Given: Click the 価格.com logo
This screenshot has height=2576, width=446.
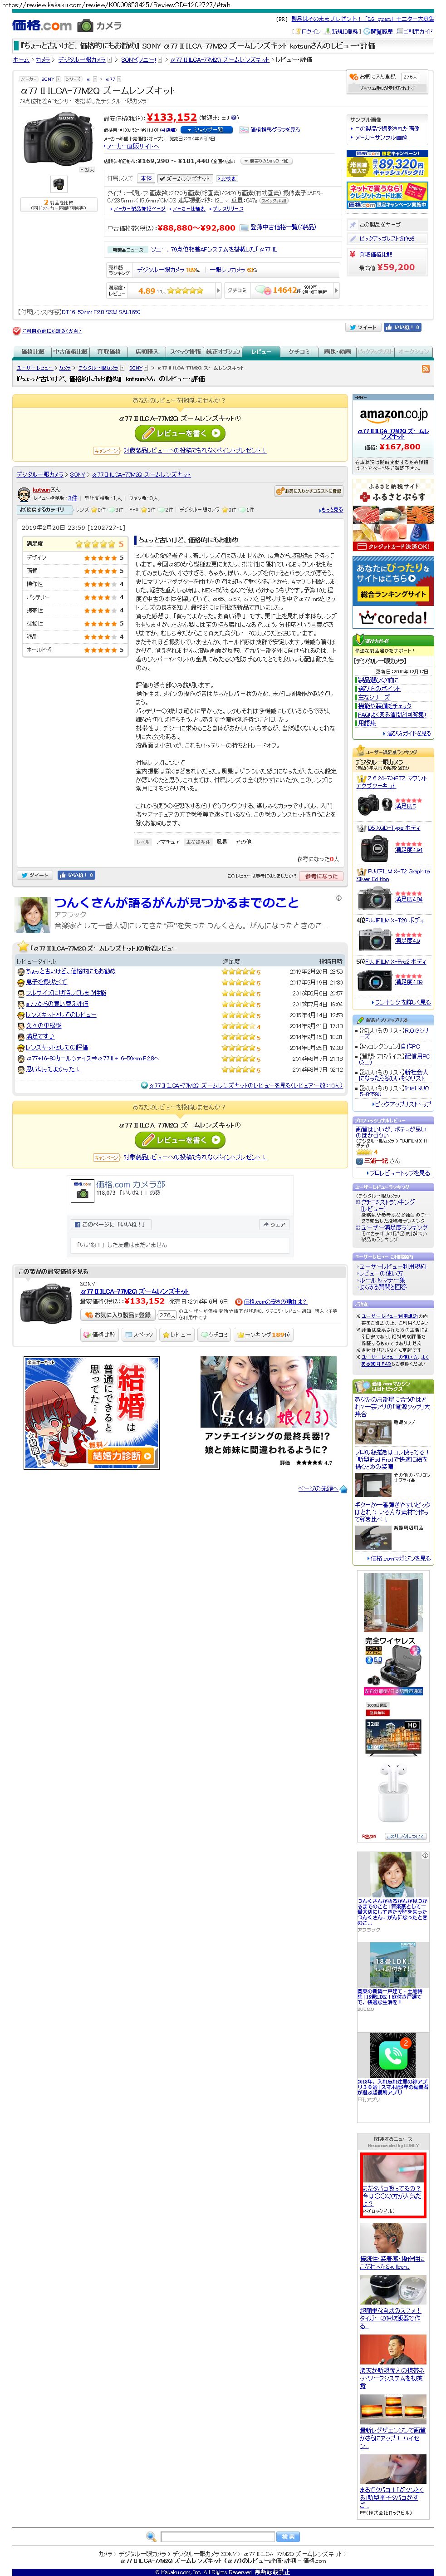Looking at the screenshot, I should [x=42, y=25].
